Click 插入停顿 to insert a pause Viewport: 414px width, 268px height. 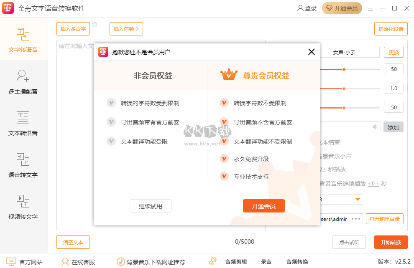point(126,29)
